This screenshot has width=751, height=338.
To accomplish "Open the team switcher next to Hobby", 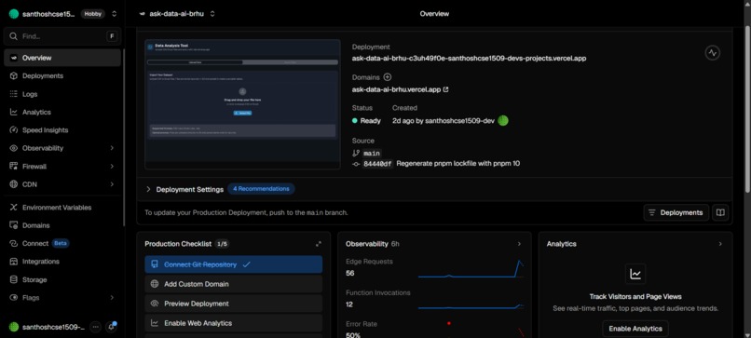I will [114, 14].
